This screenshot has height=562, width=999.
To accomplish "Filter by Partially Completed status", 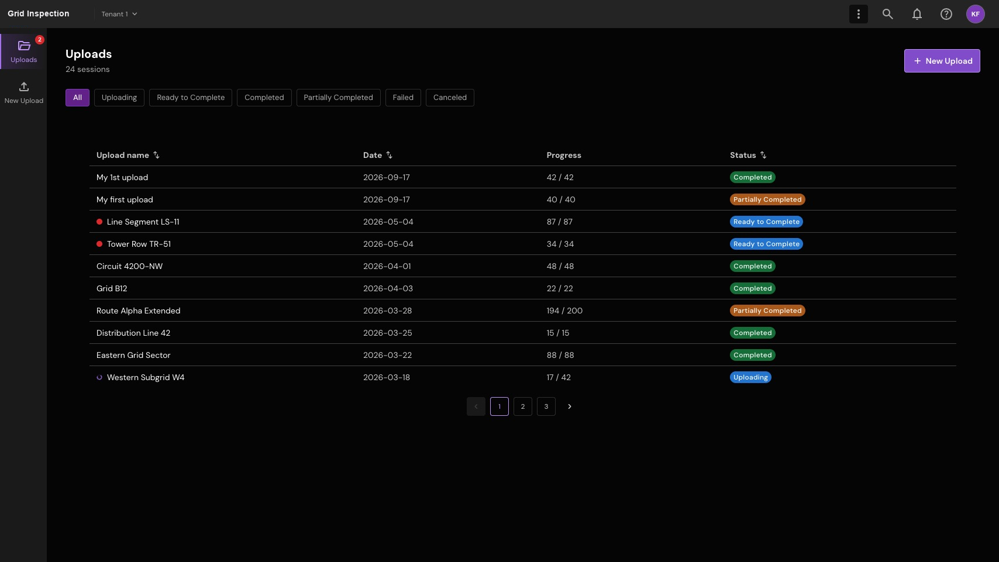I will click(338, 98).
